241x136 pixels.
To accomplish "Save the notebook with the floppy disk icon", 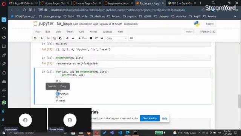I will coord(35,38).
